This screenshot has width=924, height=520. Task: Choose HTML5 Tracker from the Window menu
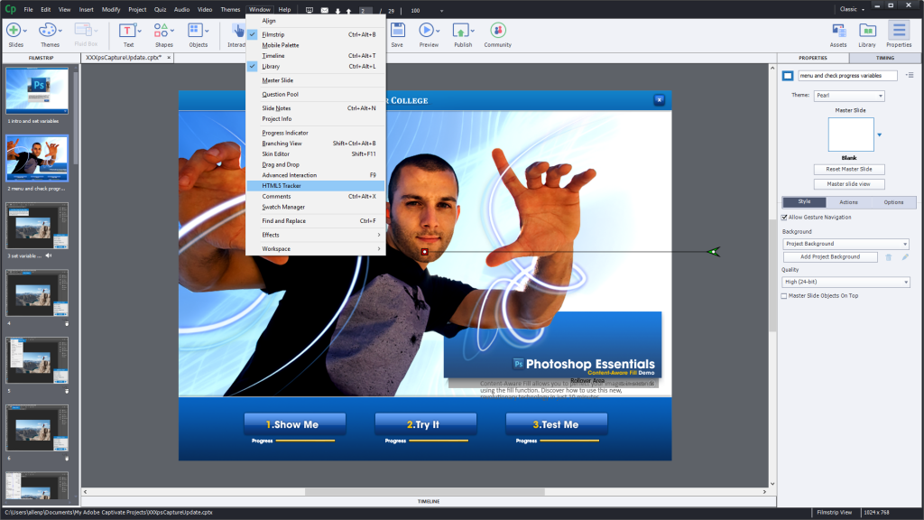pyautogui.click(x=282, y=186)
